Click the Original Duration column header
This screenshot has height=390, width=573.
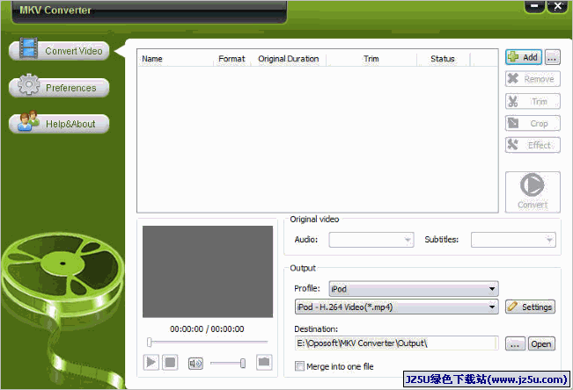[x=289, y=59]
